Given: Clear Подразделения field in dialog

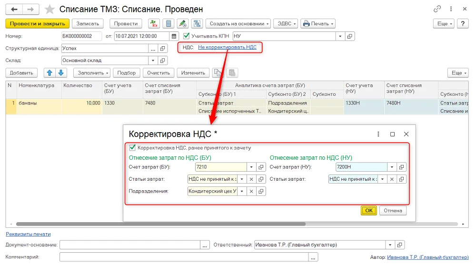Looking at the screenshot, I should (251, 191).
